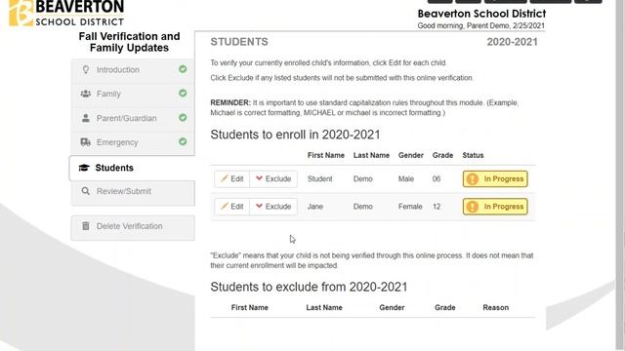Click grade value '12'

tap(437, 207)
